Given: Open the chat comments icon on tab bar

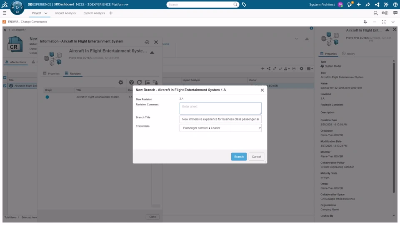Looking at the screenshot, I should tap(395, 13).
